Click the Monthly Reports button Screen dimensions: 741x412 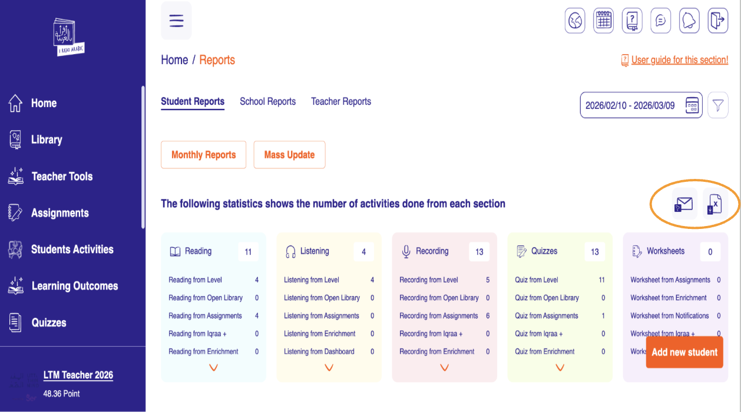(203, 155)
